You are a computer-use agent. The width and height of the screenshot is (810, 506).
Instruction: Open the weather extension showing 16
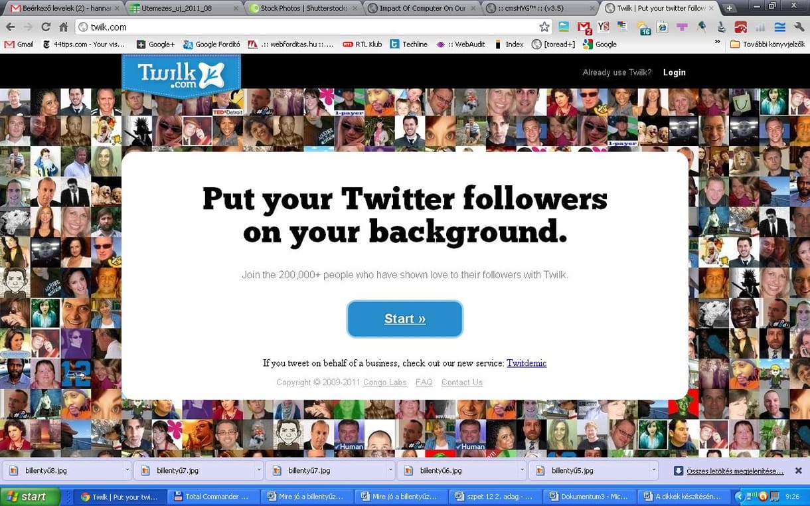click(x=643, y=27)
